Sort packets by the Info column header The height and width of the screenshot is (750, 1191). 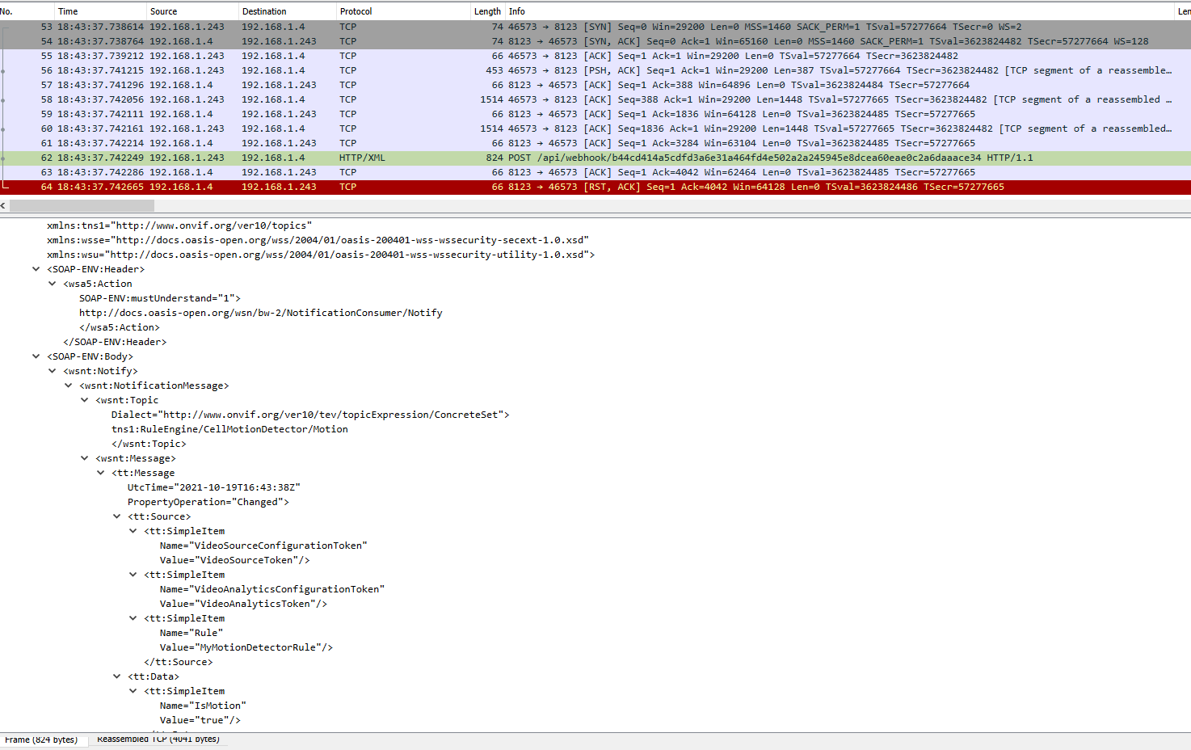point(840,11)
